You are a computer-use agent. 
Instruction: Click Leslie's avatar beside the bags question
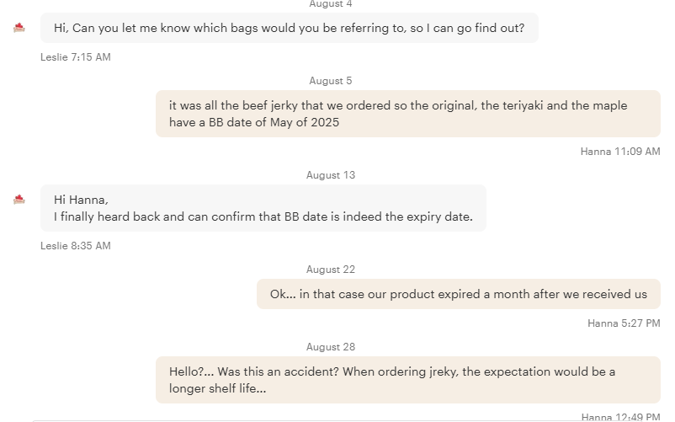19,28
